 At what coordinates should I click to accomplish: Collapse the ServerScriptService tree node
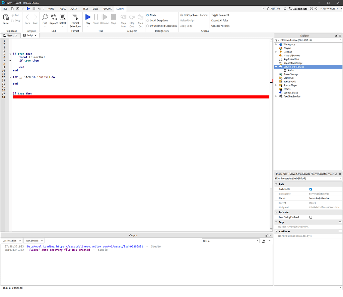point(276,67)
